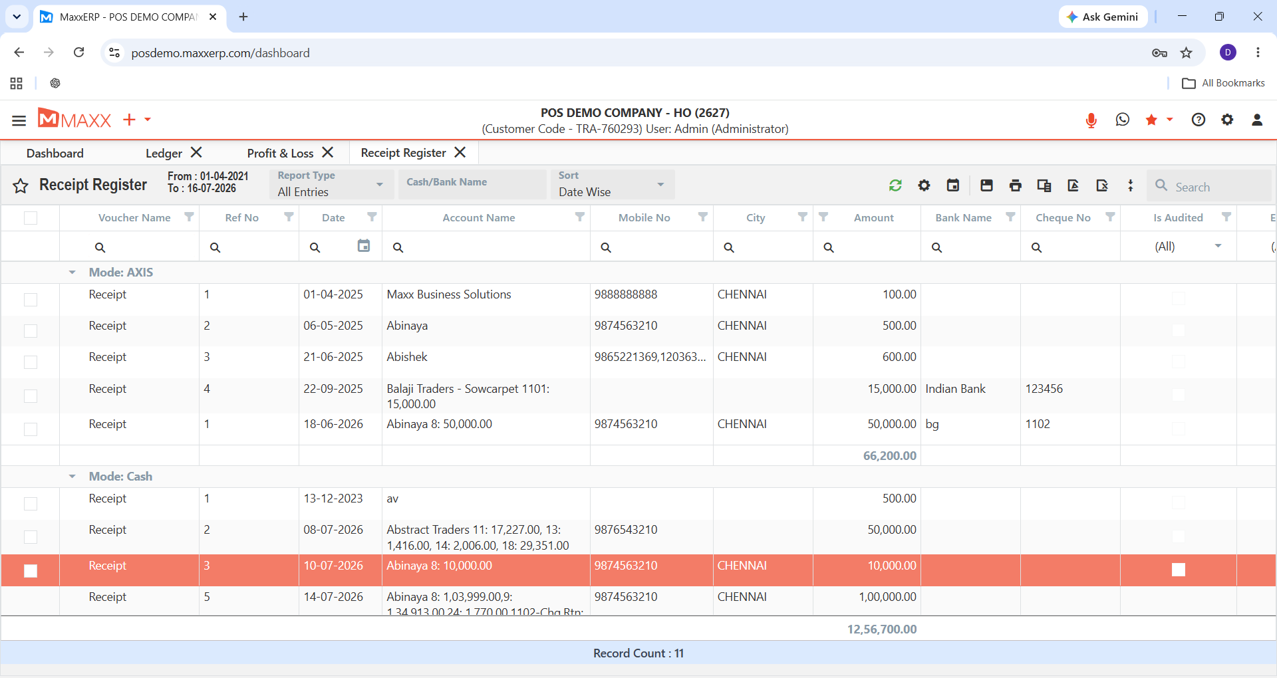Mark Receipt Register as favorite star

(21, 185)
